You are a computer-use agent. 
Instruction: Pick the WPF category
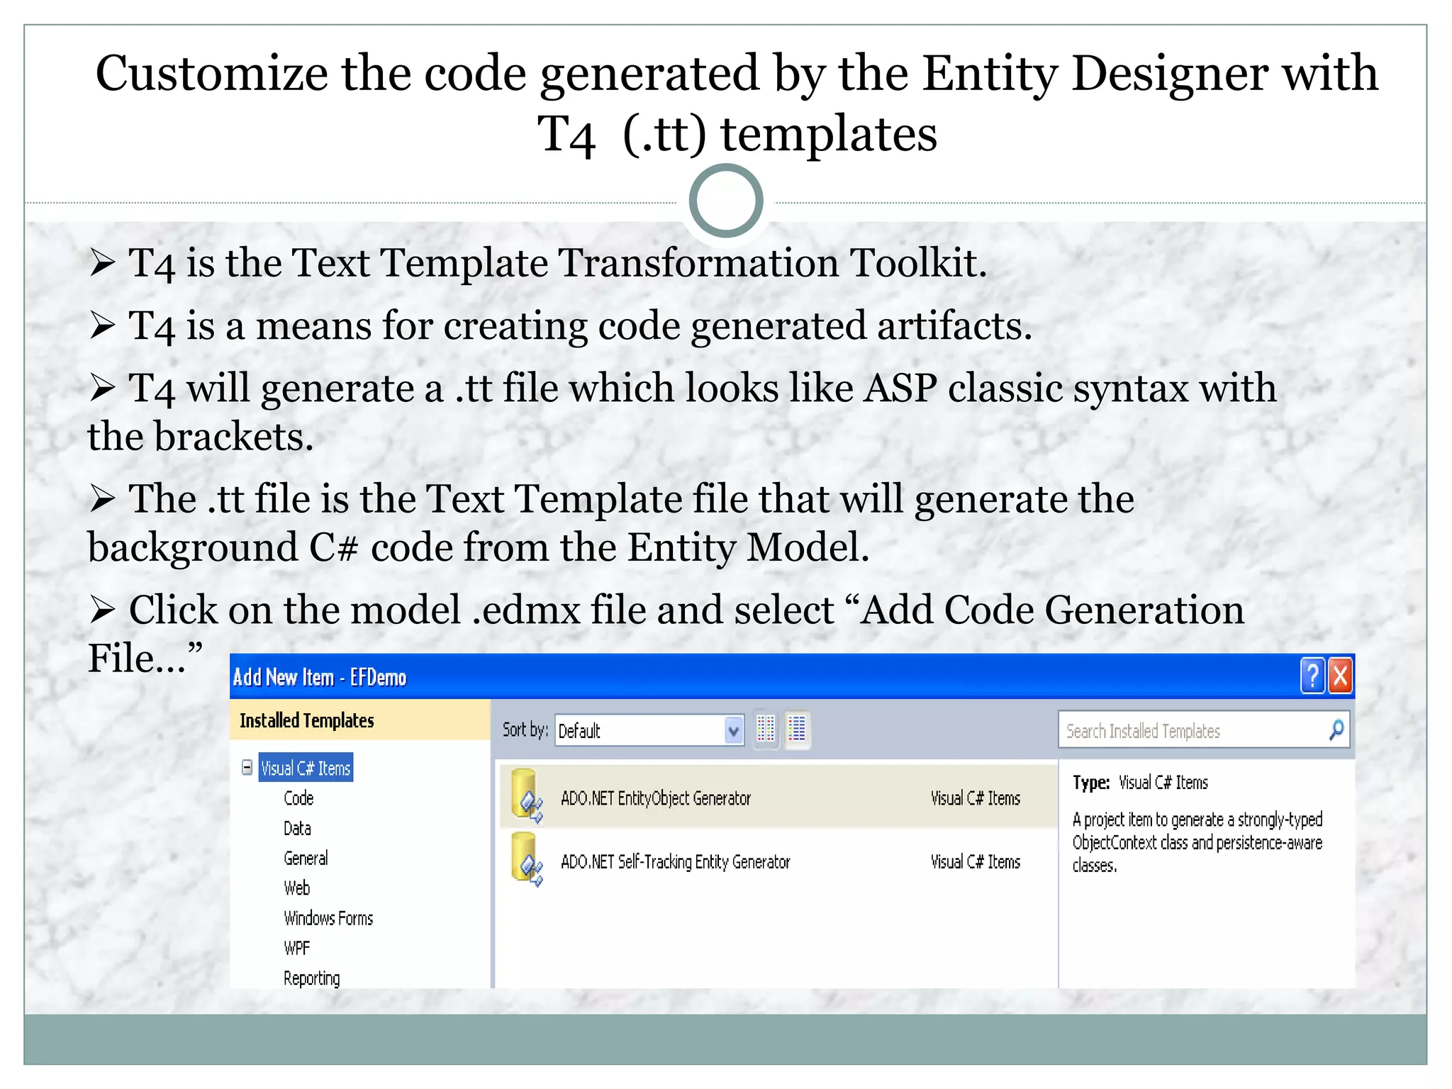point(296,949)
